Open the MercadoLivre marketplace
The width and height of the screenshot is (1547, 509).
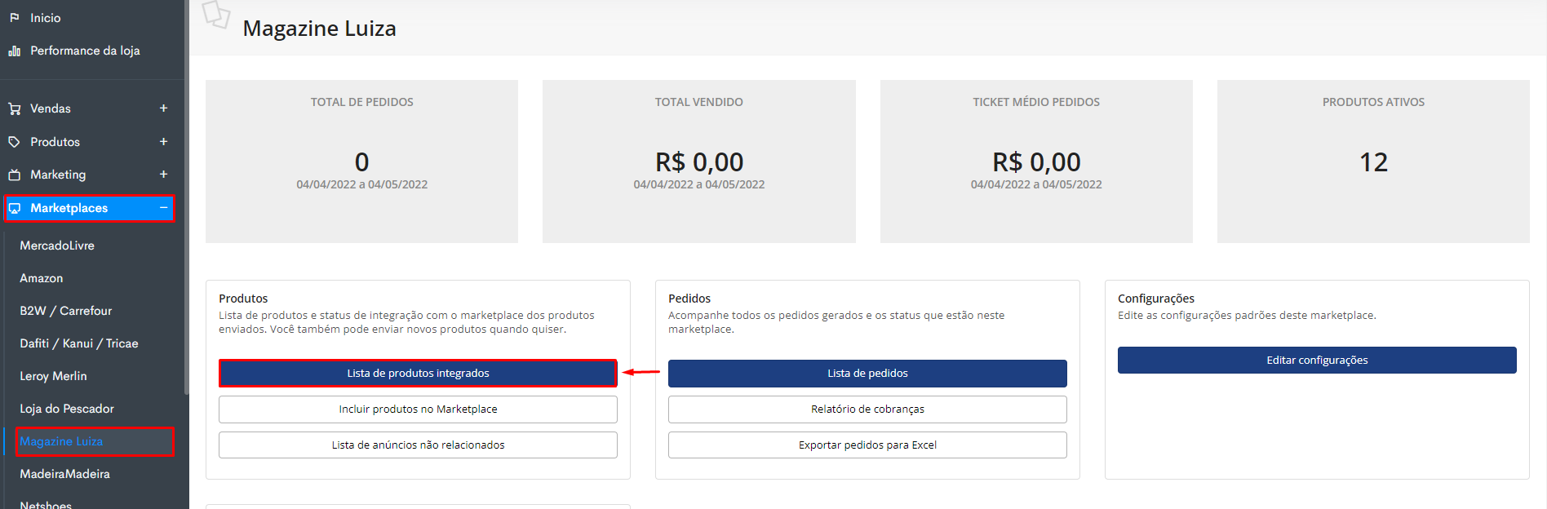point(57,246)
